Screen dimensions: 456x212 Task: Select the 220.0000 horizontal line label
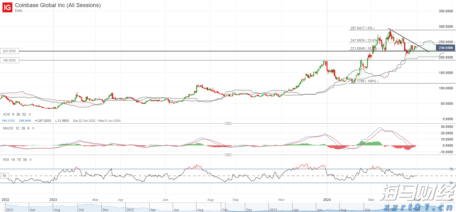pos(10,51)
